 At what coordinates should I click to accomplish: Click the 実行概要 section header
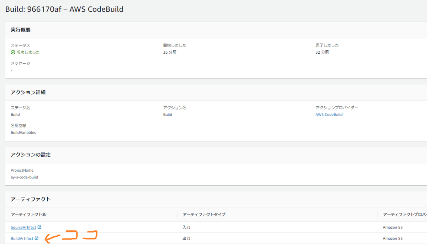21,30
